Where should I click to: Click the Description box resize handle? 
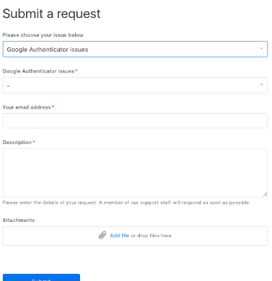point(265,195)
